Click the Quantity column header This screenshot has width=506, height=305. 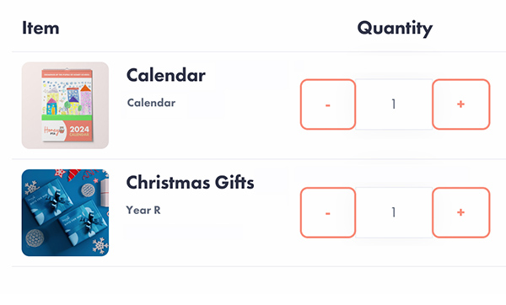(395, 29)
